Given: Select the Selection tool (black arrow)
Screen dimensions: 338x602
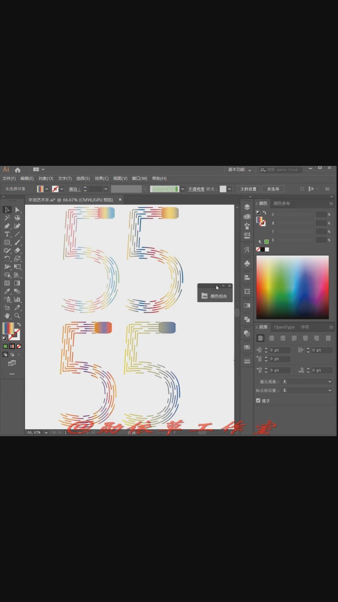Looking at the screenshot, I should point(7,209).
